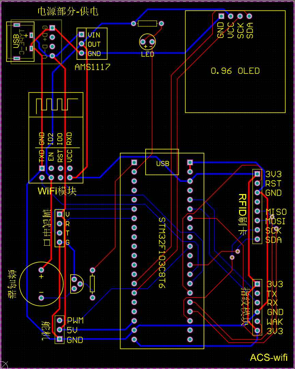This screenshot has width=295, height=369.
Task: Click the OLED VCC pin label
Action: click(x=231, y=30)
